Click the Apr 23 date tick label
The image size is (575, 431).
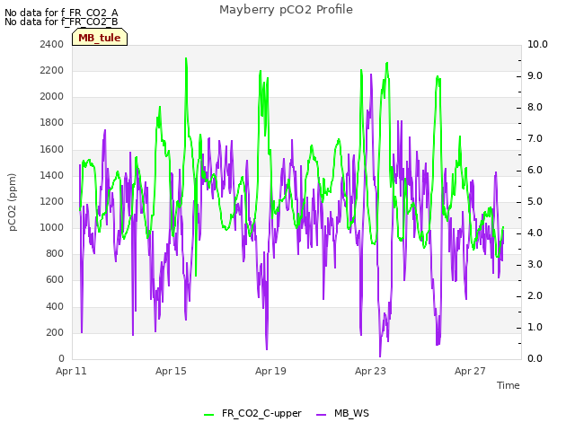tap(370, 371)
